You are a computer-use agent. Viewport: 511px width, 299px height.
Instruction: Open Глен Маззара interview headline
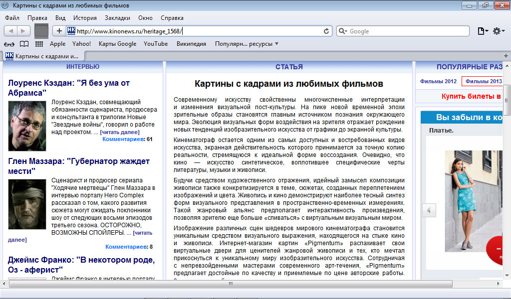click(x=79, y=166)
